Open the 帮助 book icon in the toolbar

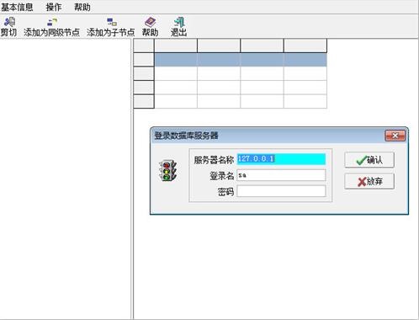pyautogui.click(x=150, y=22)
